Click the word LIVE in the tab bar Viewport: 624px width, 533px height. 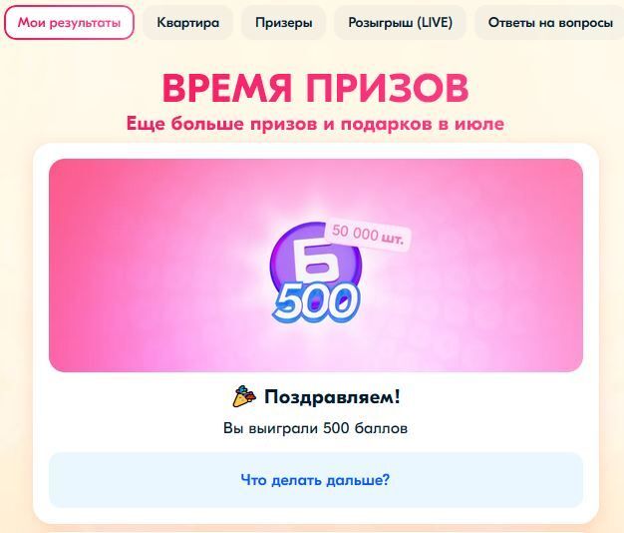coord(435,22)
